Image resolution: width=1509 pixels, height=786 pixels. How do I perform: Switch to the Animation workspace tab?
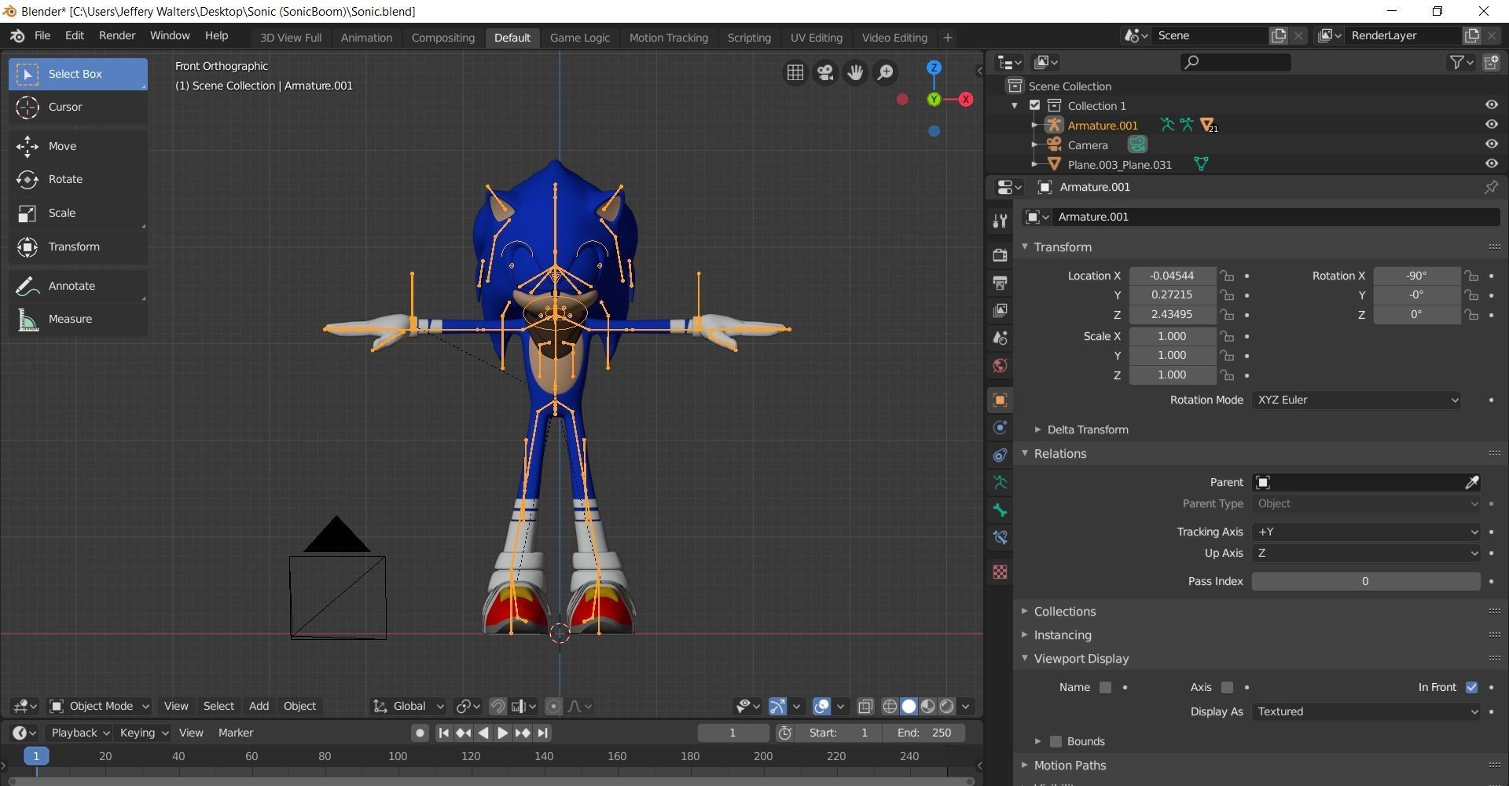tap(366, 37)
